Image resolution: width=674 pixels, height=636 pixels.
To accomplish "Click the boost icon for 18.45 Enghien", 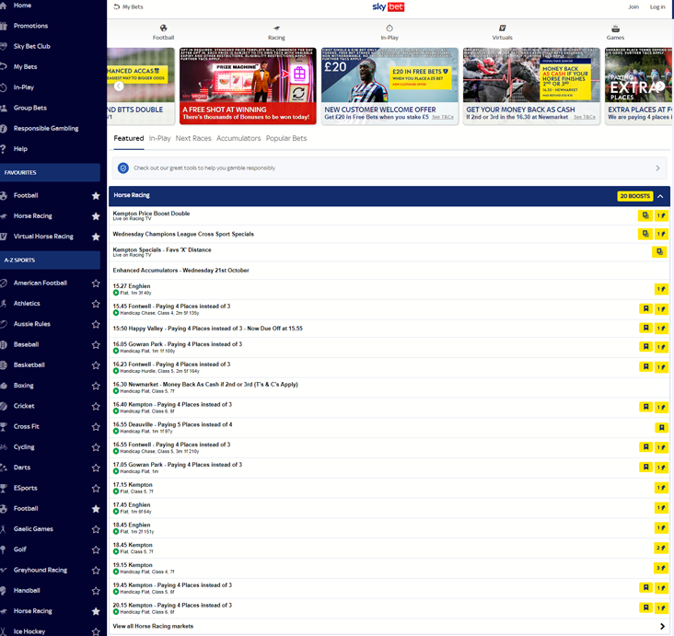I will [661, 527].
